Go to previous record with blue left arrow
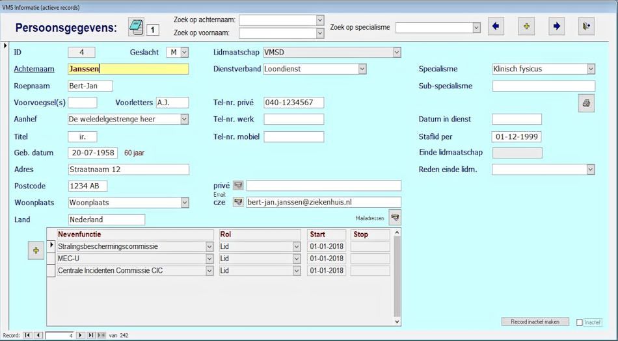Image resolution: width=618 pixels, height=341 pixels. pos(496,27)
